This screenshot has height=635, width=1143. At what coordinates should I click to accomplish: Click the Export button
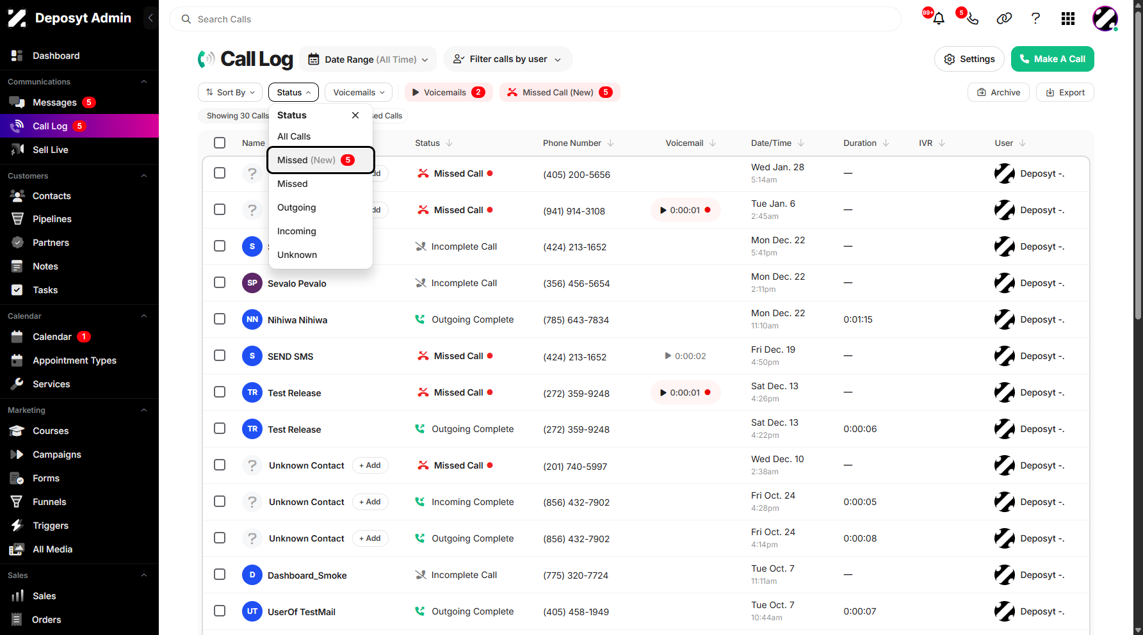pyautogui.click(x=1065, y=92)
